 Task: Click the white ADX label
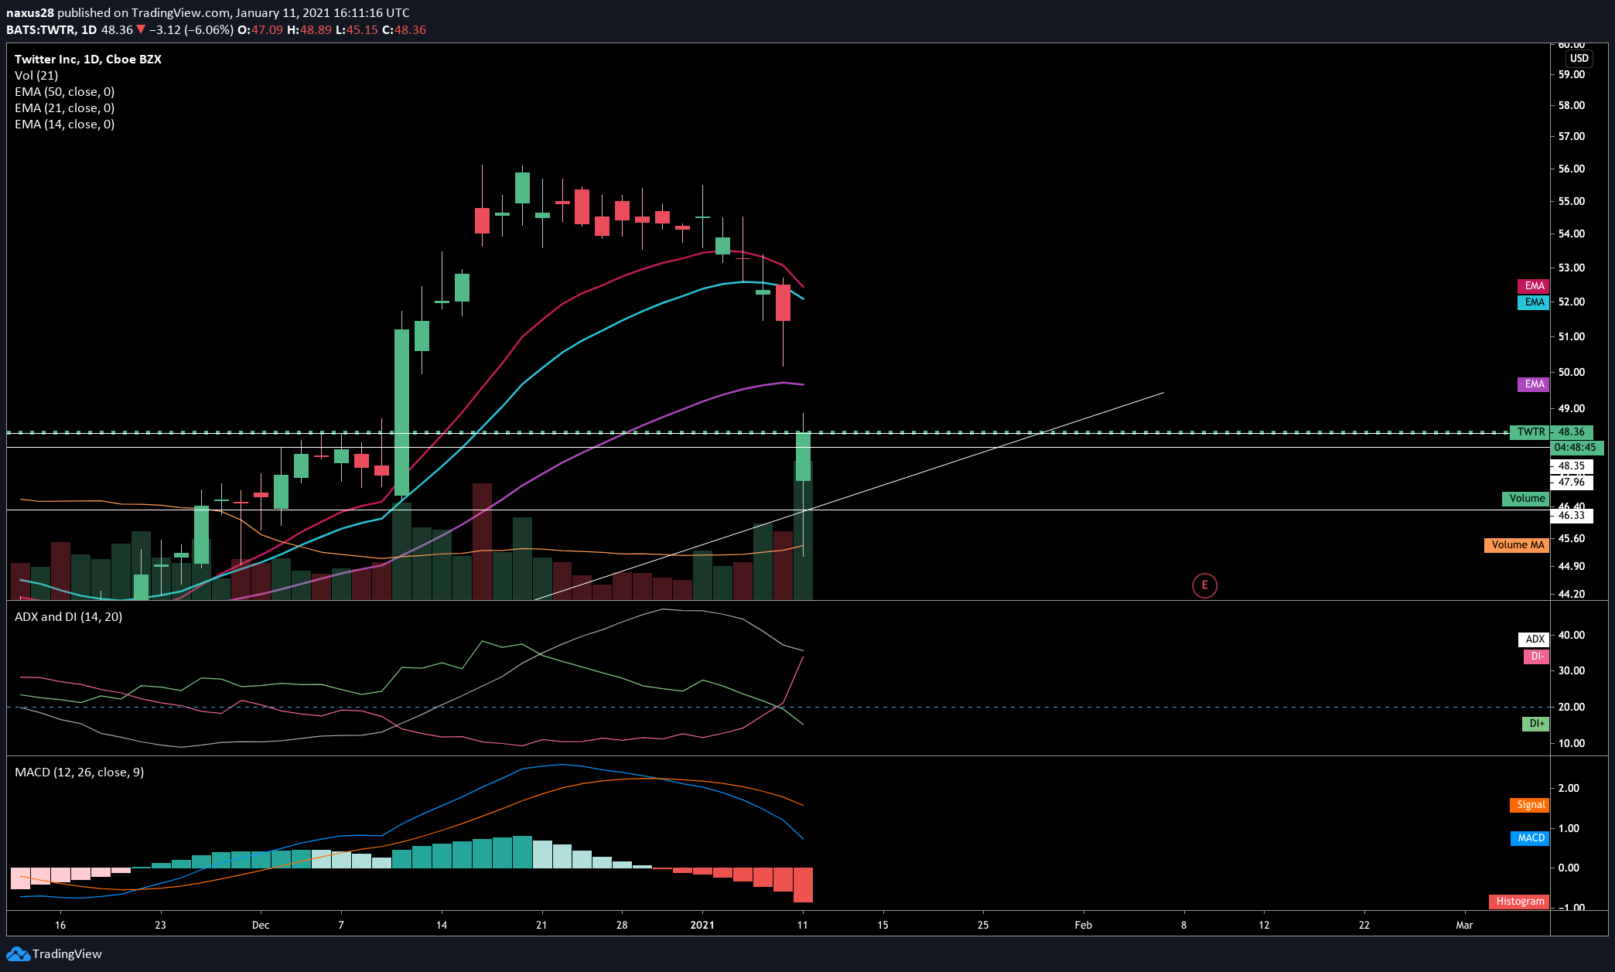pyautogui.click(x=1533, y=639)
